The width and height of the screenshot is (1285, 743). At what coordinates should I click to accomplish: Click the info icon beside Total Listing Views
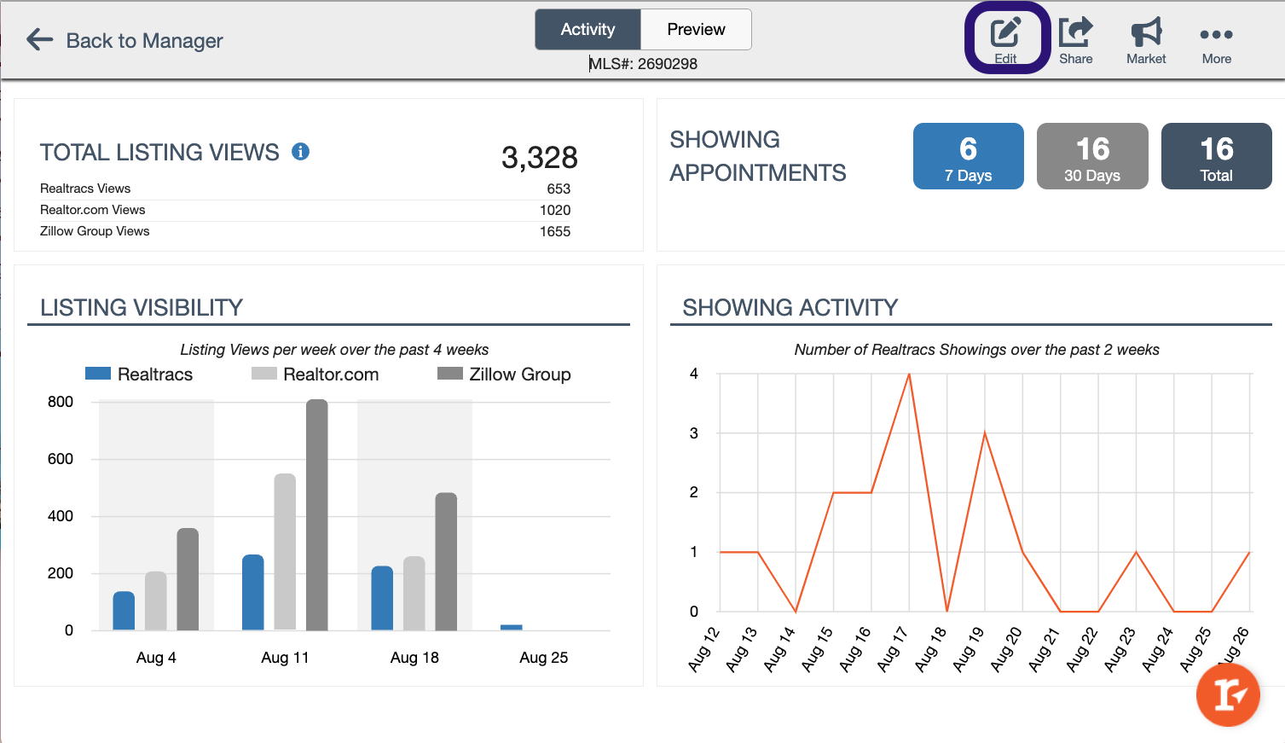[299, 151]
